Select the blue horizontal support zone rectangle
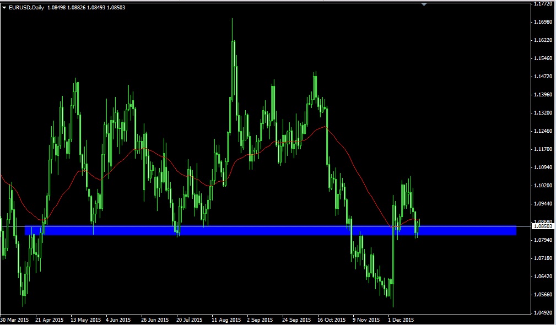The height and width of the screenshot is (325, 556). pos(270,231)
